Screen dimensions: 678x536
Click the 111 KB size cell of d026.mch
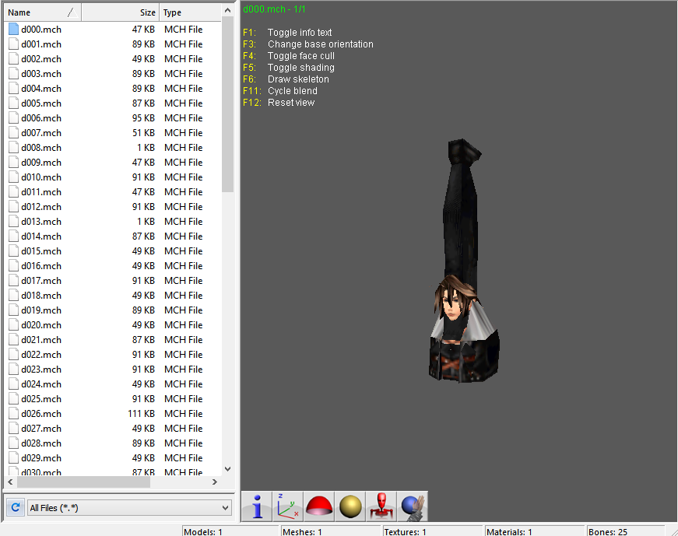pyautogui.click(x=141, y=414)
